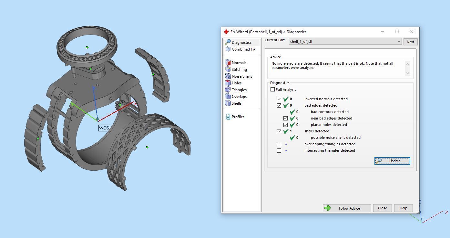The height and width of the screenshot is (238, 450).
Task: Click the Close button beside Help
Action: coord(383,208)
